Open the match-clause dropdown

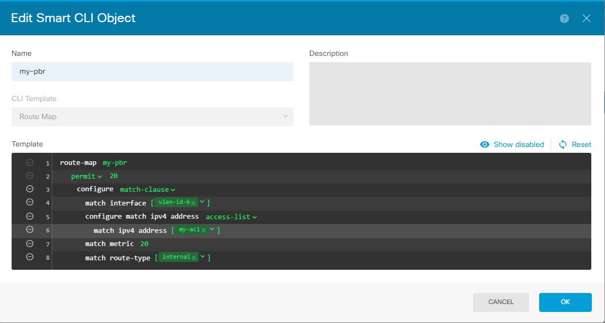[148, 190]
